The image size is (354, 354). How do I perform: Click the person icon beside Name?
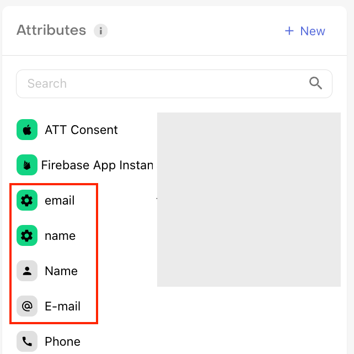[x=27, y=271]
